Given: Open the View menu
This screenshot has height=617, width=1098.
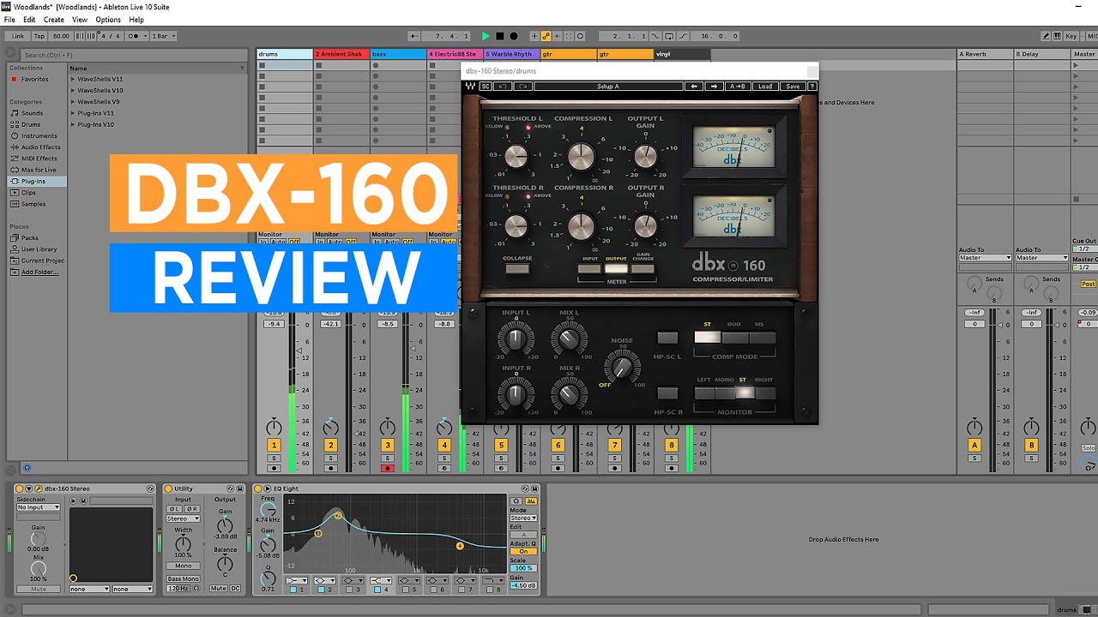Looking at the screenshot, I should [x=80, y=20].
